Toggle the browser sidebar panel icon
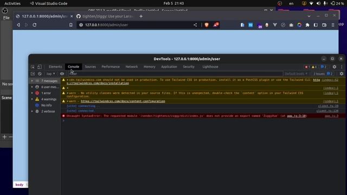 [316, 25]
